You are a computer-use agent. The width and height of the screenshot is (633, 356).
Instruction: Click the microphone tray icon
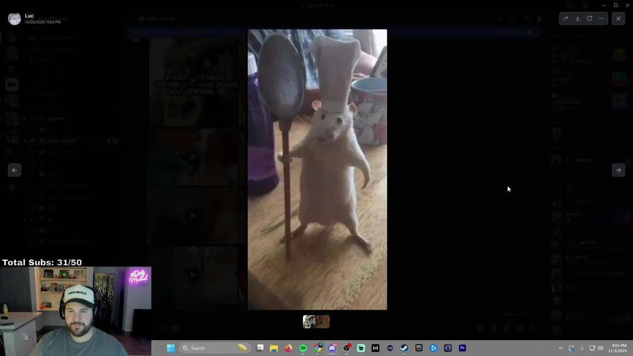582,348
